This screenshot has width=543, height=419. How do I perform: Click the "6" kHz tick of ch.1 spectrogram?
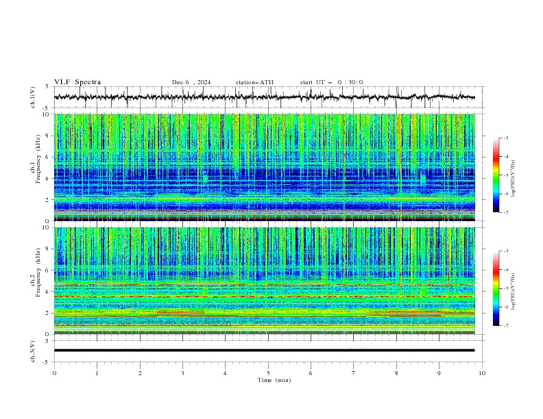(49, 157)
